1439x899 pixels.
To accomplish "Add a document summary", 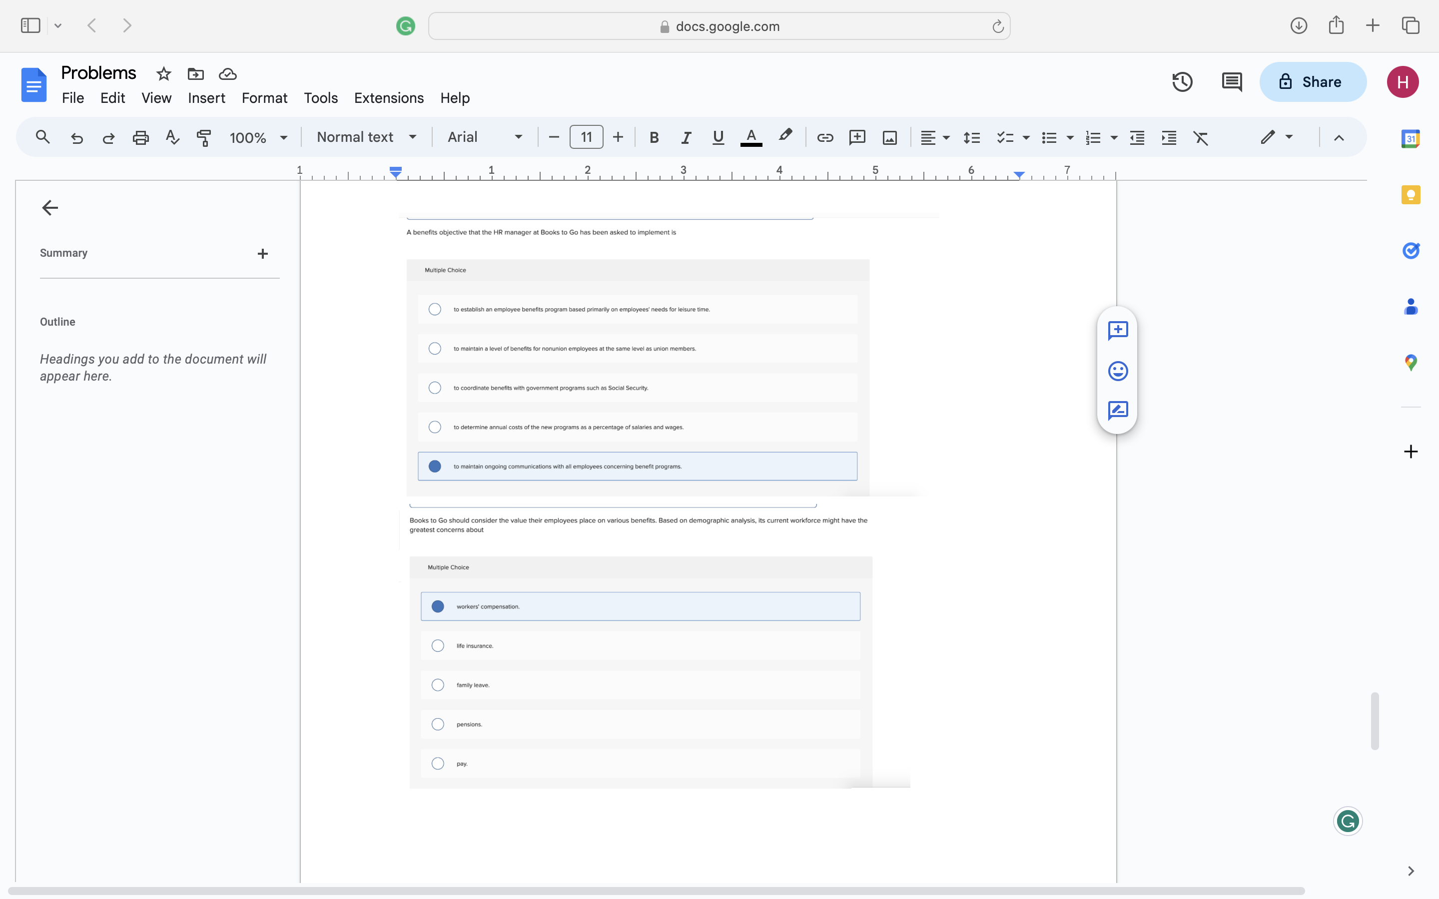I will (x=263, y=253).
